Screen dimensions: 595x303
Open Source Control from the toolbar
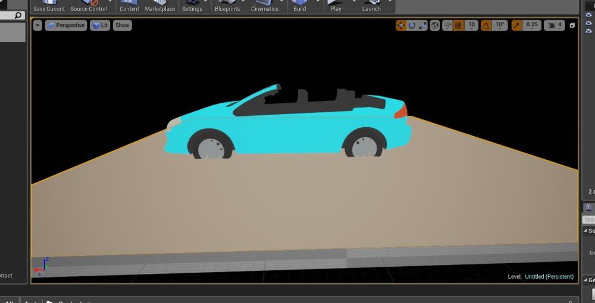[89, 7]
